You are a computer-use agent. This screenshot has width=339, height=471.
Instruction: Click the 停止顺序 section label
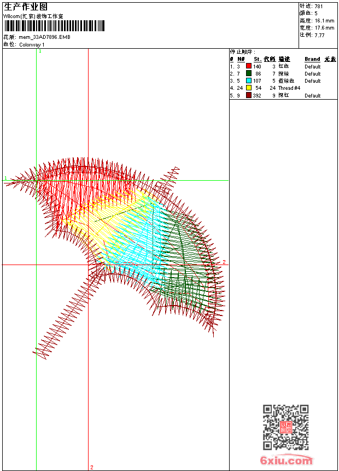[x=242, y=51]
